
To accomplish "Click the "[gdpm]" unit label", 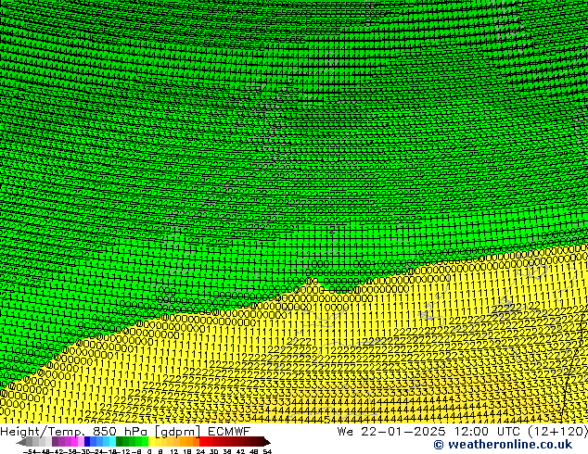I will pos(178,432).
